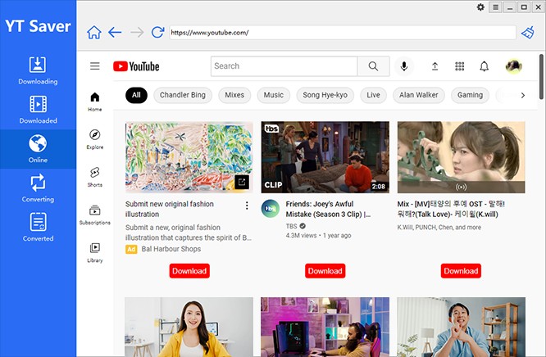The height and width of the screenshot is (357, 546).
Task: Open Explore in YouTube sidebar
Action: click(x=95, y=139)
